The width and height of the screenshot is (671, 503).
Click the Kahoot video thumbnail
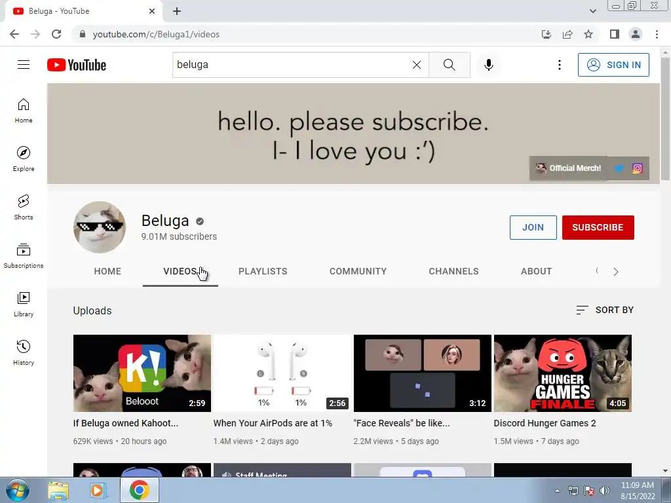[x=142, y=373]
